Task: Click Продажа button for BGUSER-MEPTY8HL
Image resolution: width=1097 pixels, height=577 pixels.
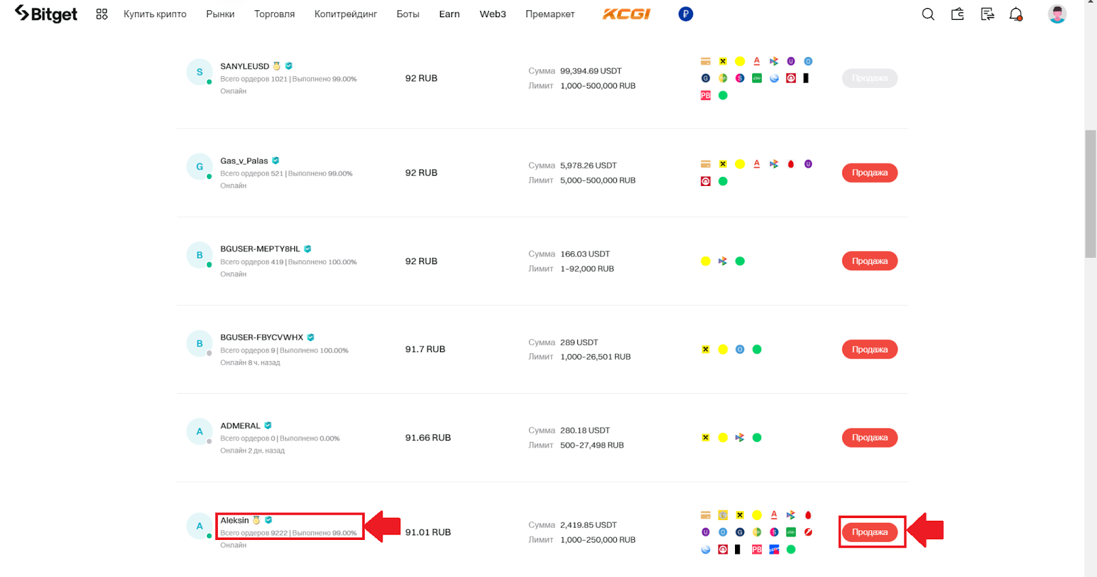Action: [x=870, y=261]
